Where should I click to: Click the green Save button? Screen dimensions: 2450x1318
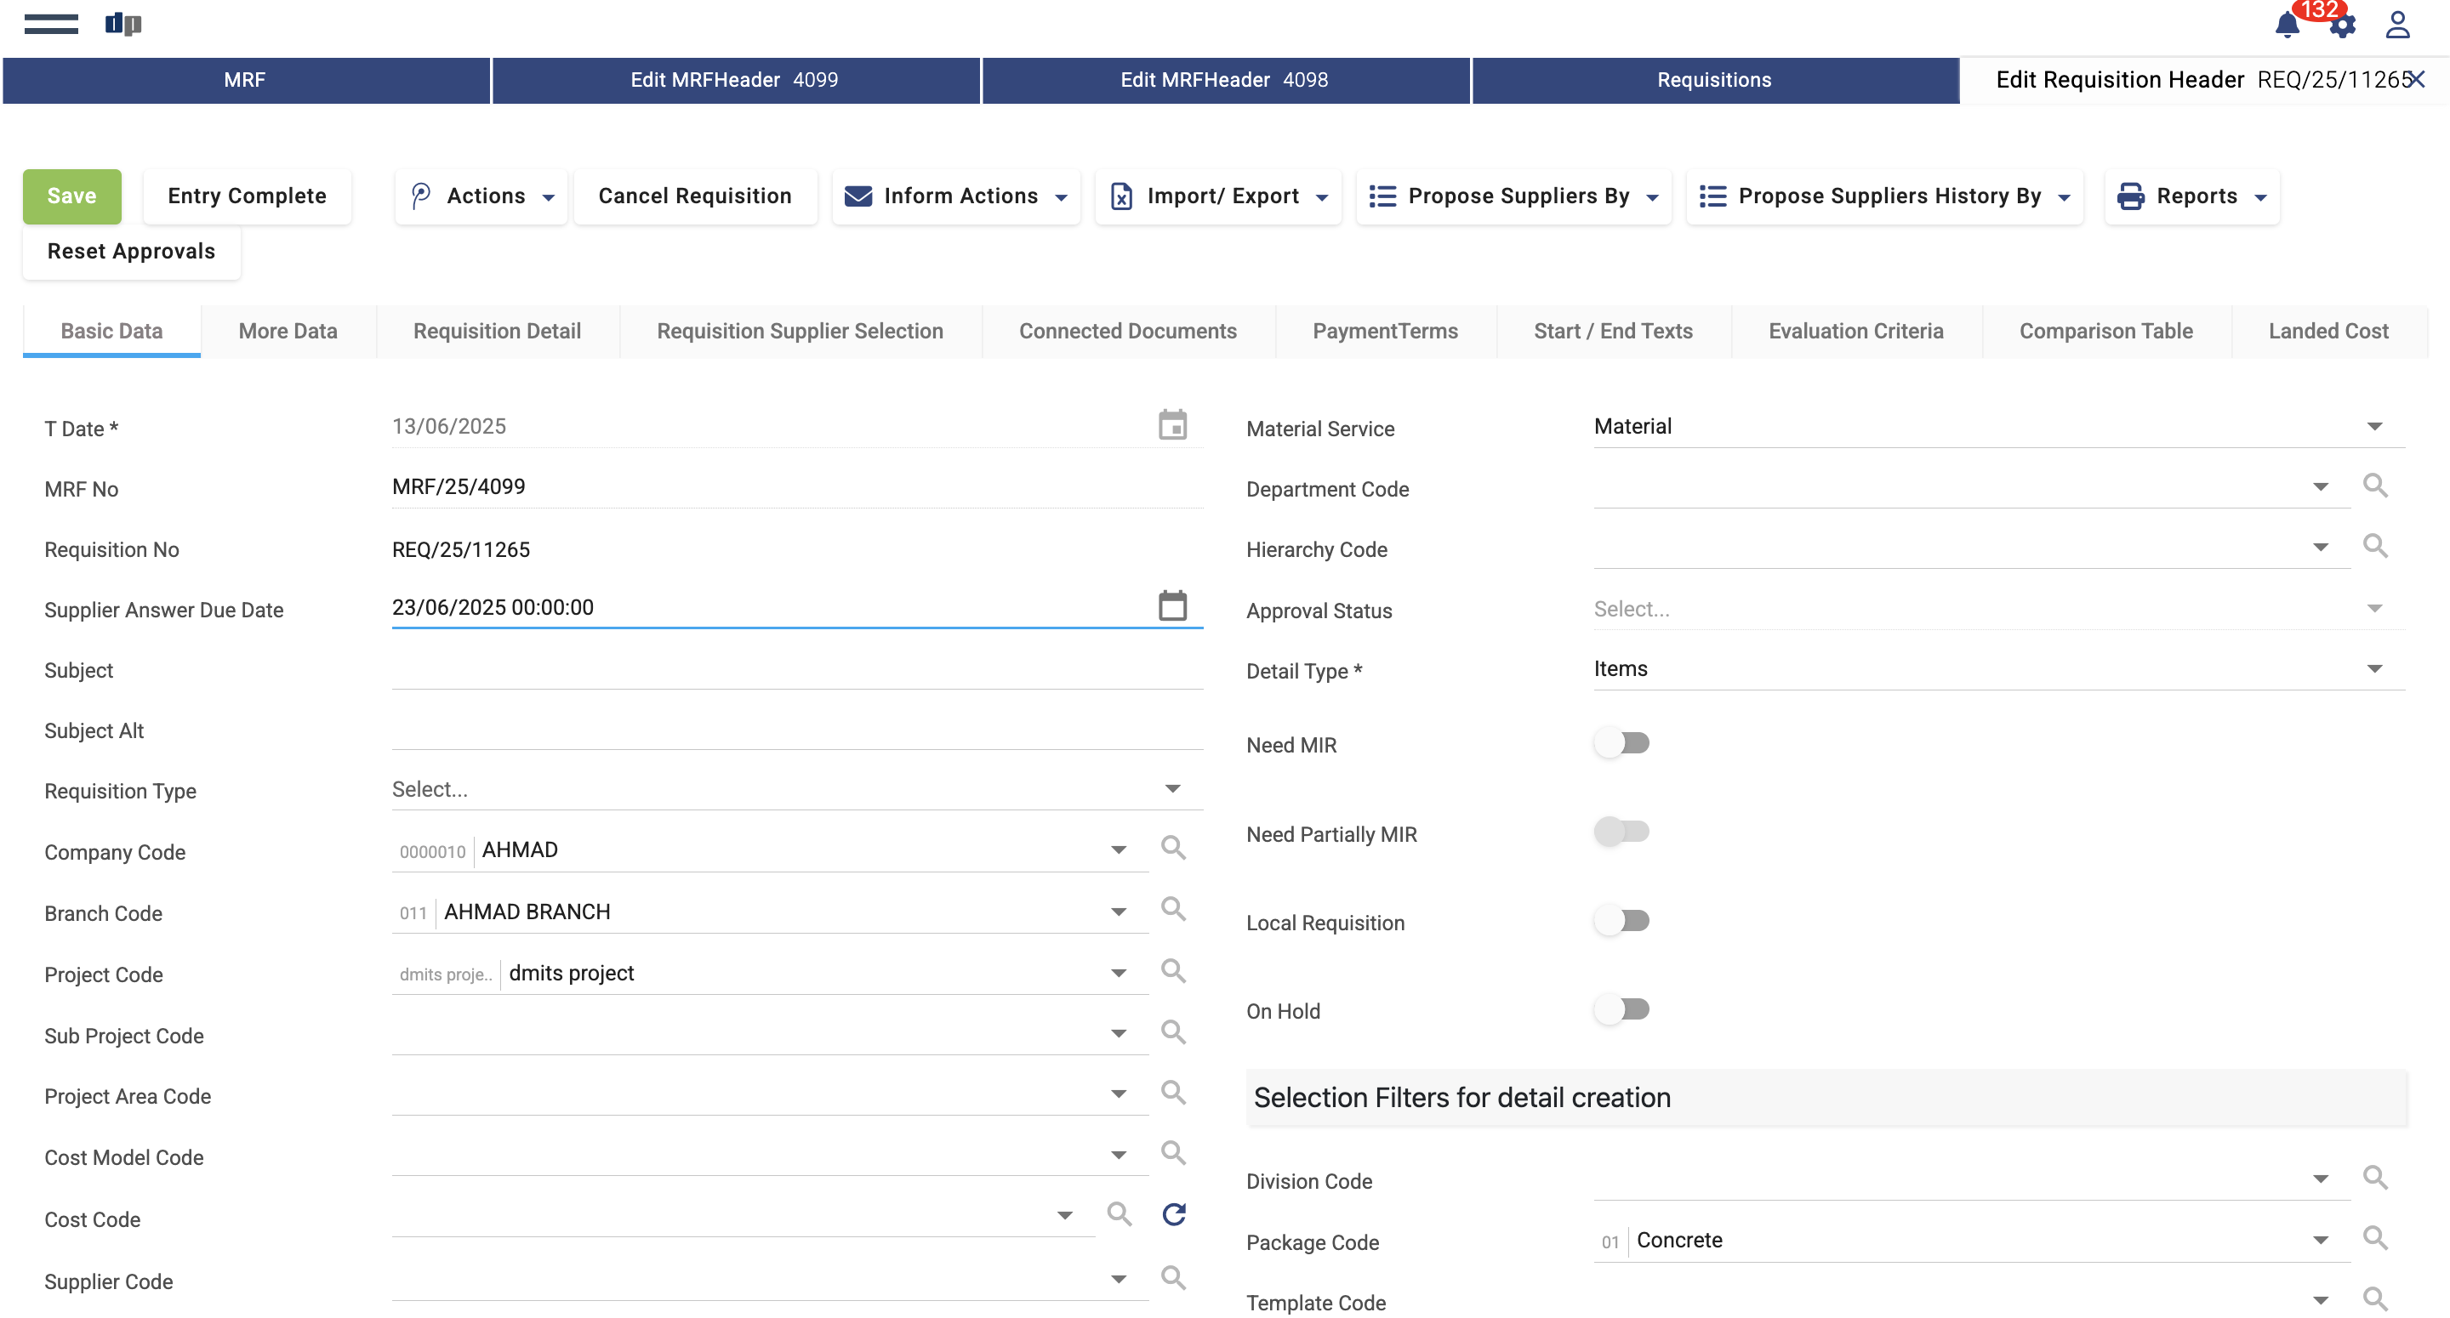[x=71, y=196]
